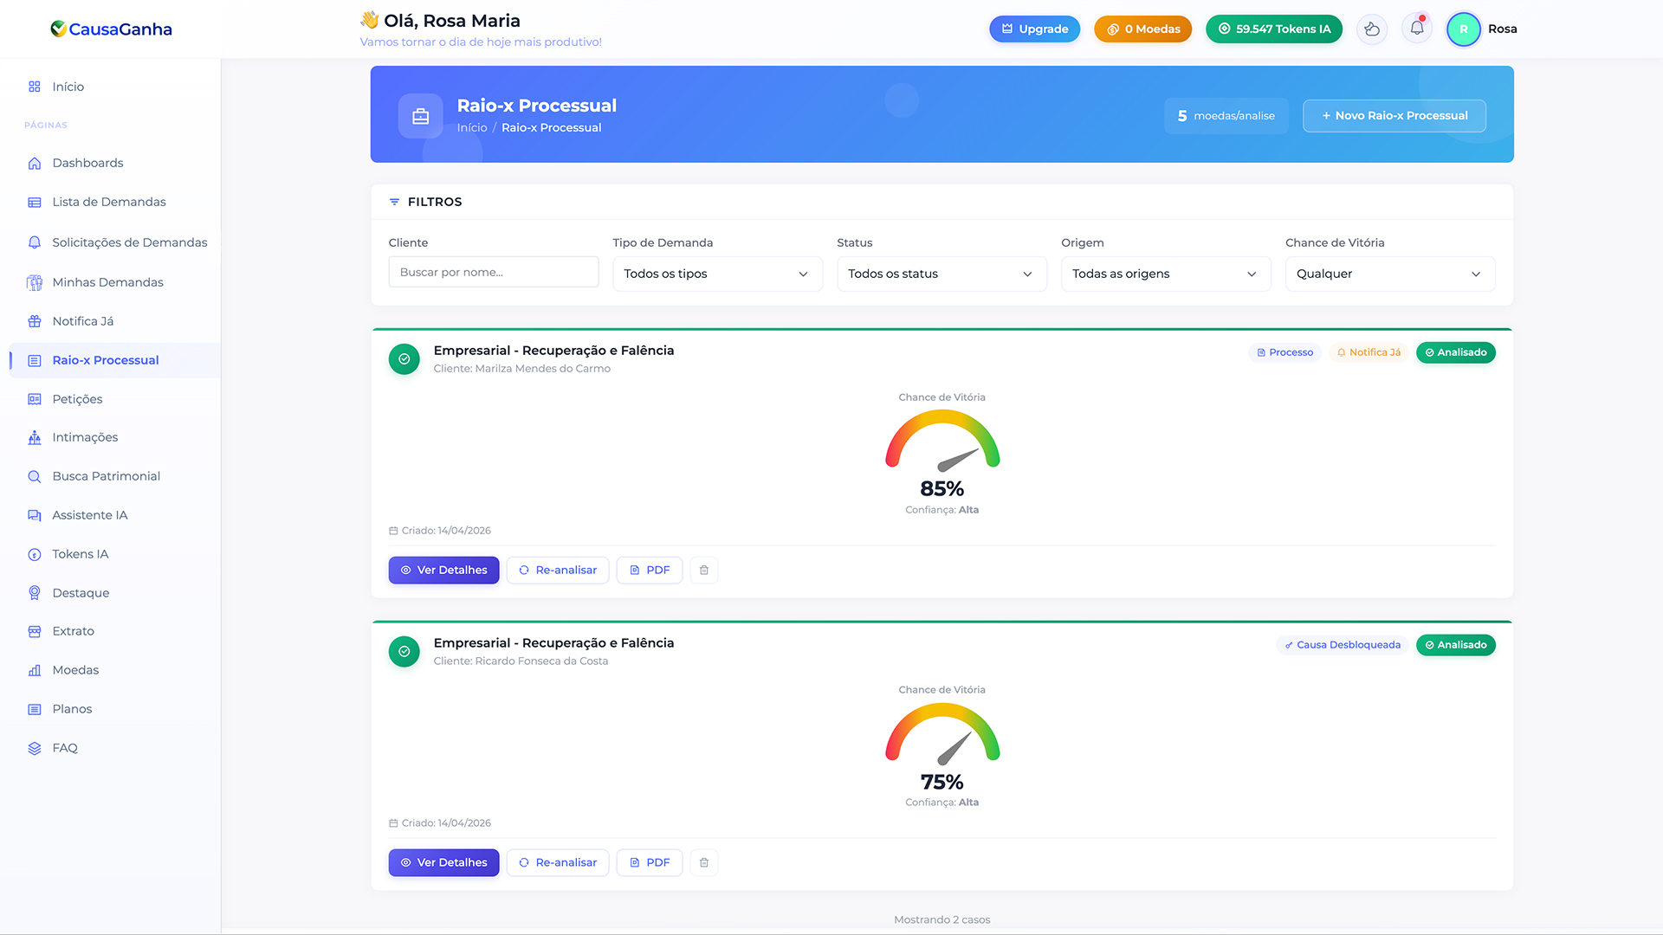Click the Upgrade button
The height and width of the screenshot is (935, 1663).
1035,29
